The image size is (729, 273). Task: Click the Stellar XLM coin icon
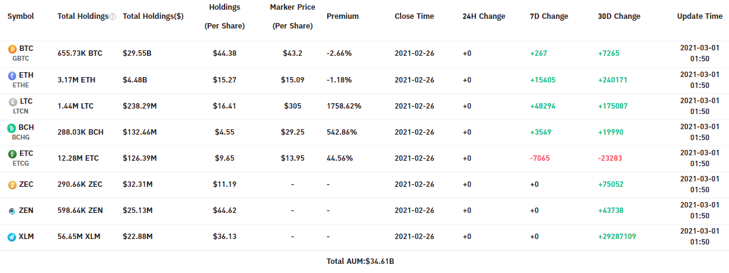pyautogui.click(x=12, y=237)
